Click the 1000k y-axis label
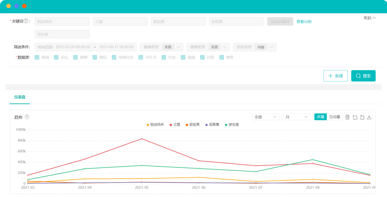 [x=20, y=130]
